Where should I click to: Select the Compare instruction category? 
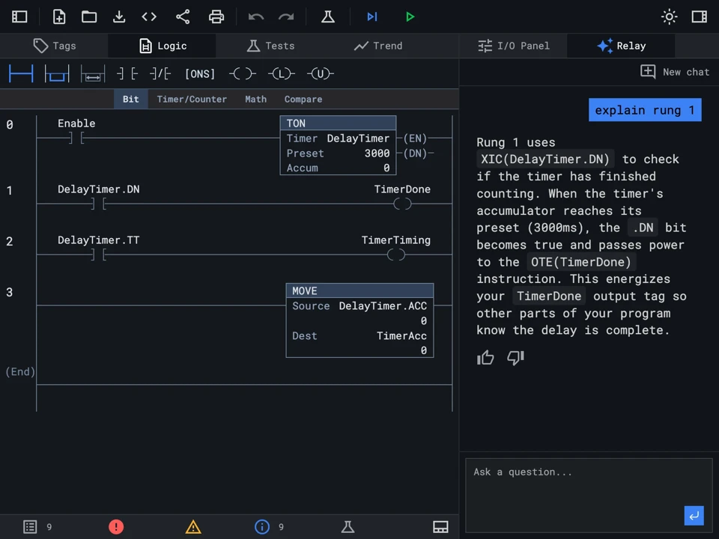(303, 100)
